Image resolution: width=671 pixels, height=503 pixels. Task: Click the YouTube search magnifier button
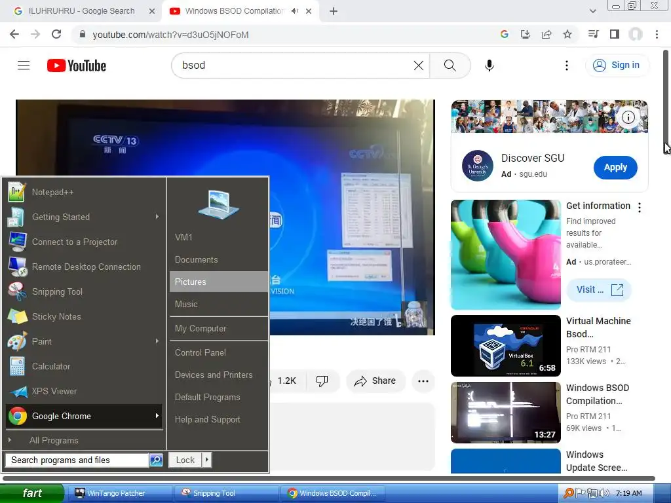(x=450, y=65)
